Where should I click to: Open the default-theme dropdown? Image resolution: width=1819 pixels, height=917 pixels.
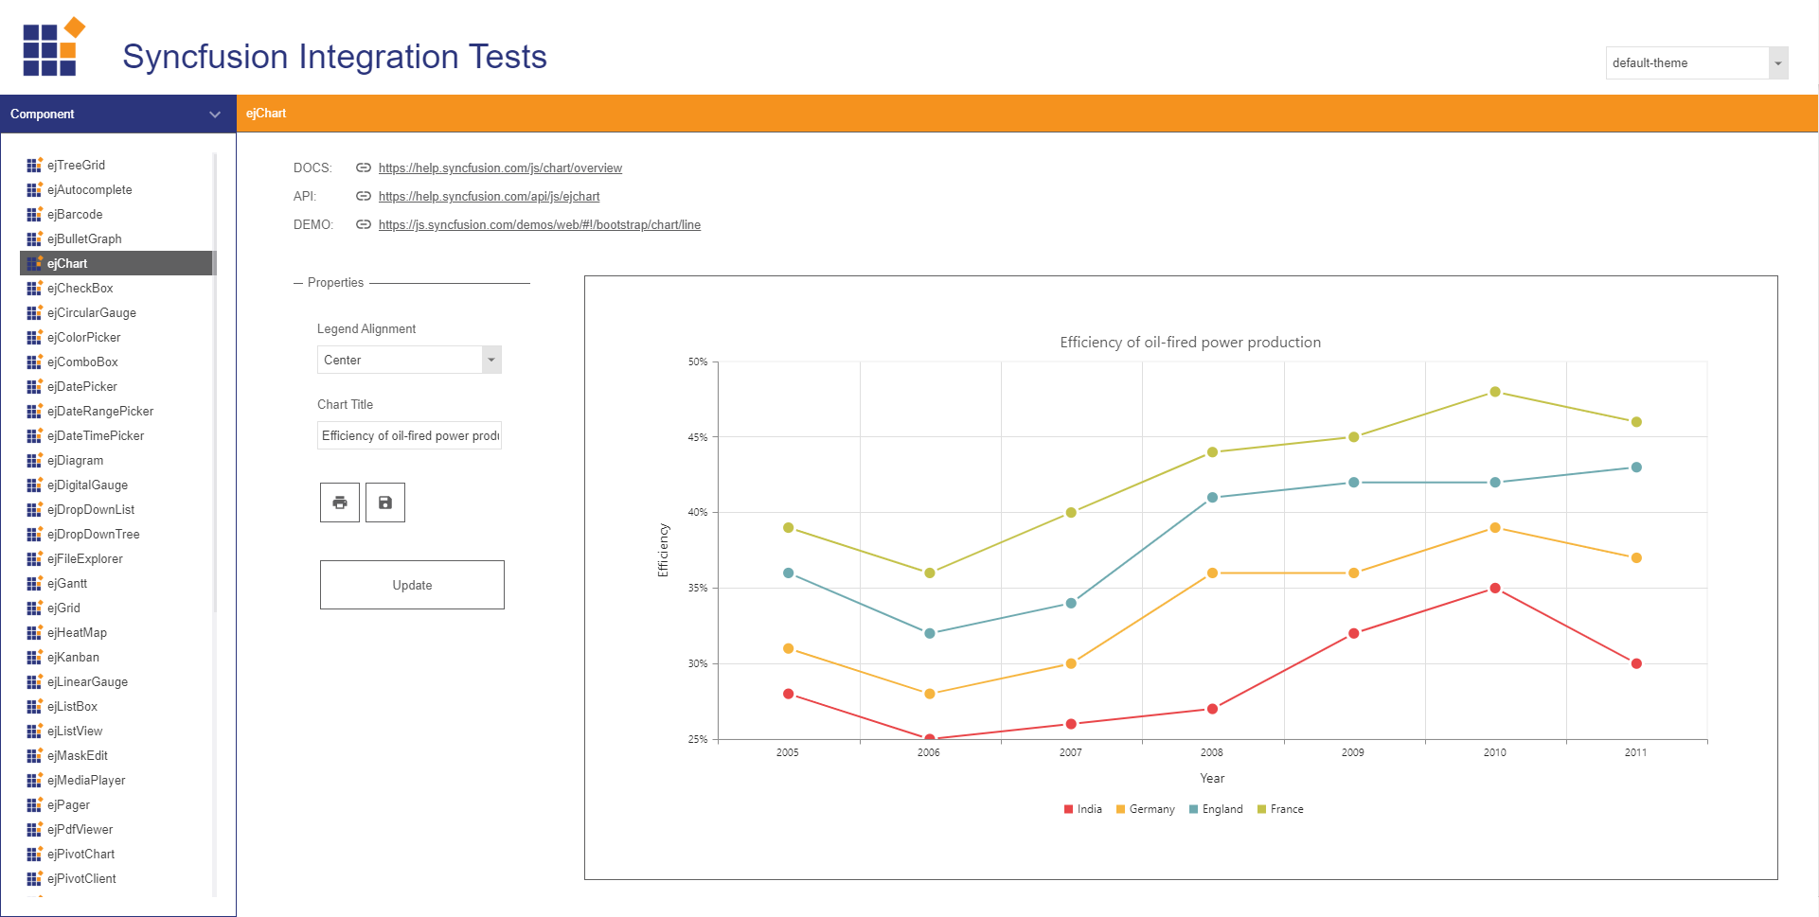[x=1777, y=63]
